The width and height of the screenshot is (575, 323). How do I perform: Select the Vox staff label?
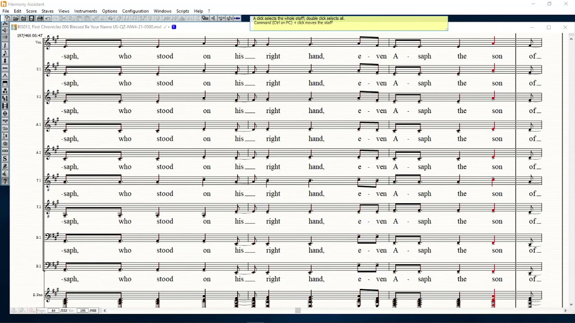pos(39,42)
